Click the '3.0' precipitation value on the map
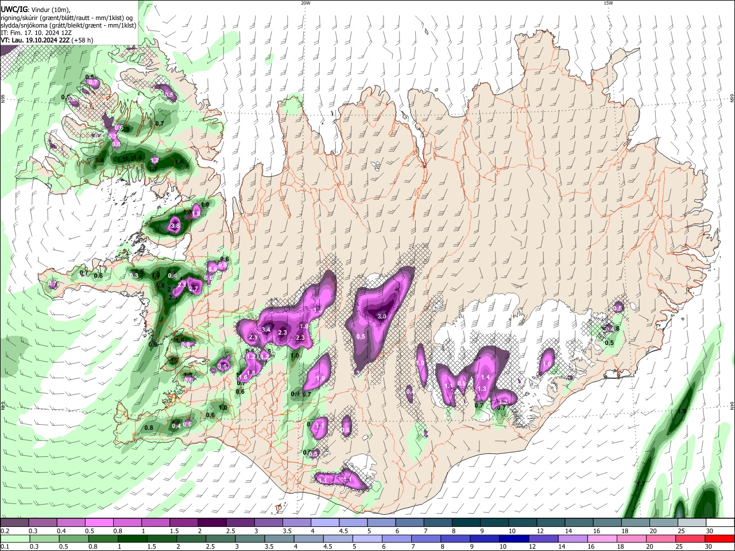735x551 pixels. (x=382, y=316)
